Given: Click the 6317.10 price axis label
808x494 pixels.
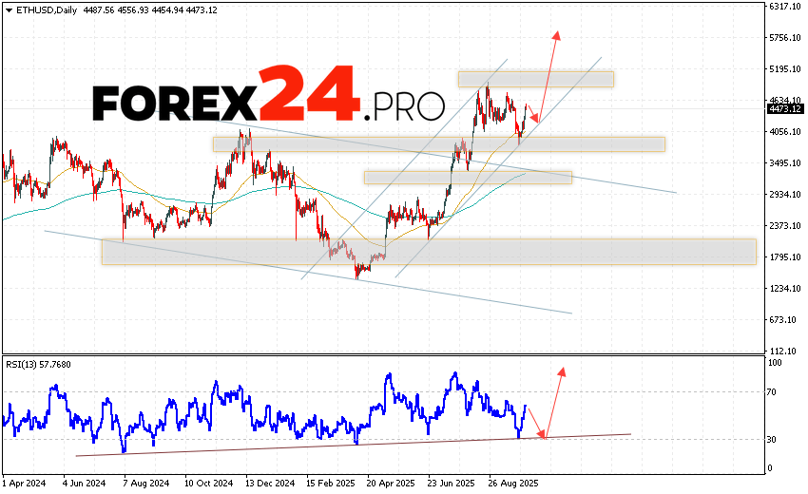Looking at the screenshot, I should [x=785, y=6].
